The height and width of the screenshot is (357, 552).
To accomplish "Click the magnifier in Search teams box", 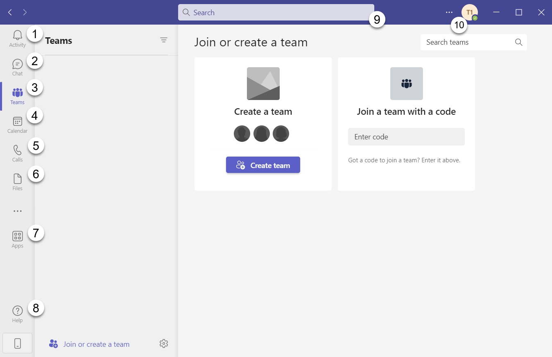I will pos(518,42).
